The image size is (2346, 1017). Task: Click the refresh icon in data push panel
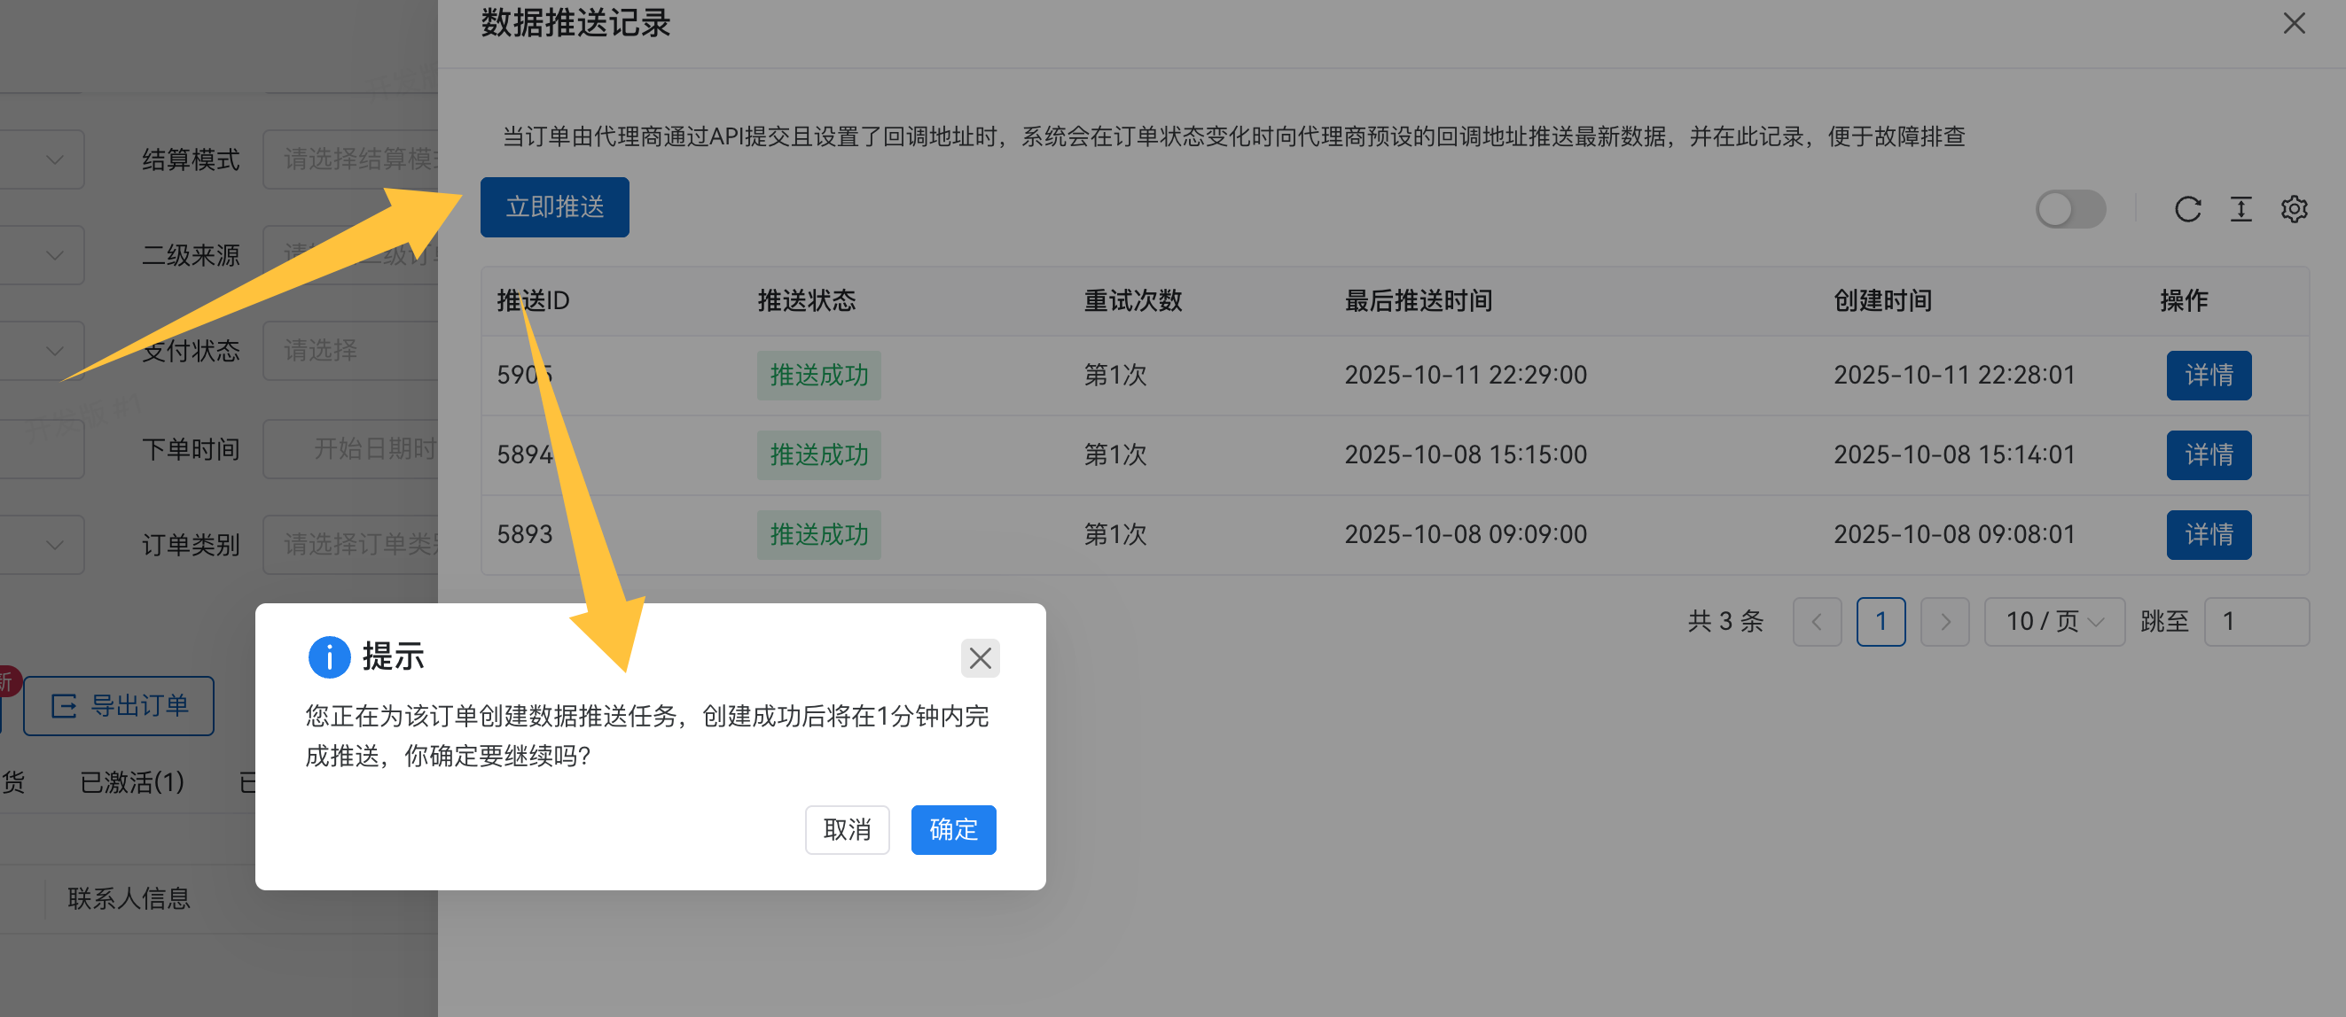[2189, 209]
